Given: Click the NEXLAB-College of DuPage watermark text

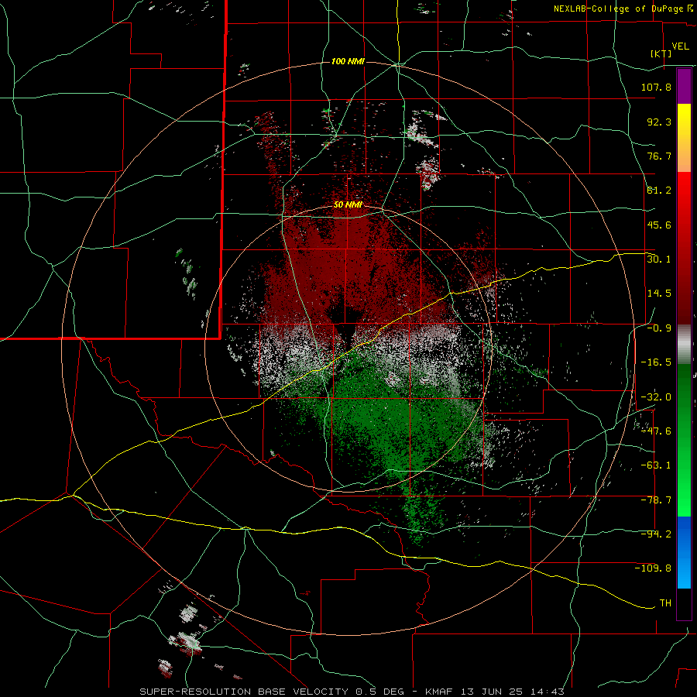Looking at the screenshot, I should click(623, 9).
